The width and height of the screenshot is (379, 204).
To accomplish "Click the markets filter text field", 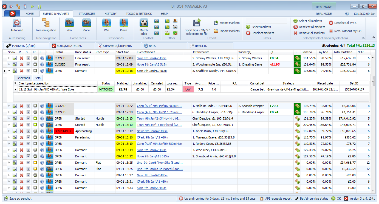I will pos(267,21).
